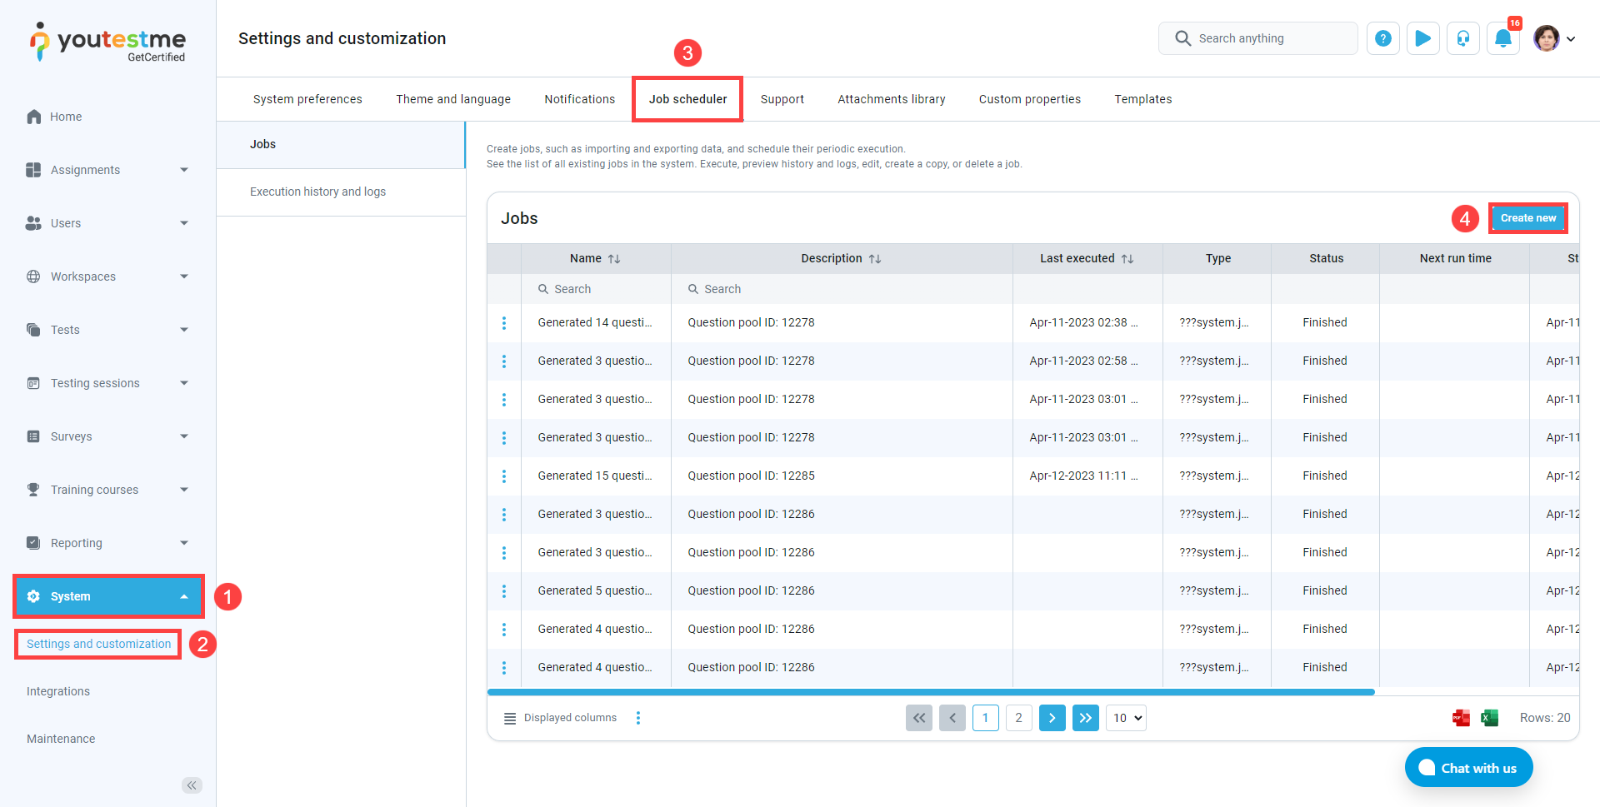This screenshot has height=807, width=1600.
Task: Export jobs table to Excel
Action: click(1489, 718)
